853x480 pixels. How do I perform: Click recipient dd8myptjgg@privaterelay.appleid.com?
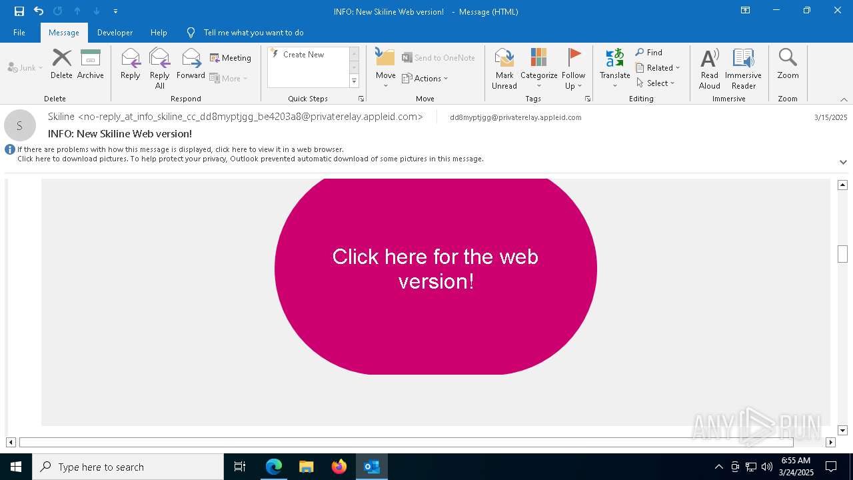pyautogui.click(x=516, y=117)
